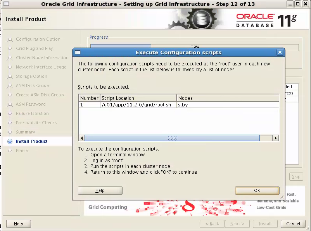311x231 pixels.
Task: Cancel the Grid Infrastructure installation
Action: click(293, 224)
